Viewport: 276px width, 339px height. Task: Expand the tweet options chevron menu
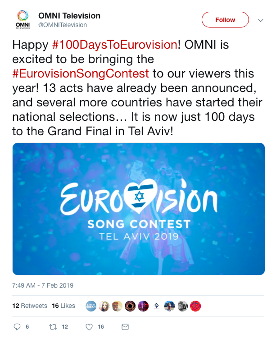tap(260, 20)
